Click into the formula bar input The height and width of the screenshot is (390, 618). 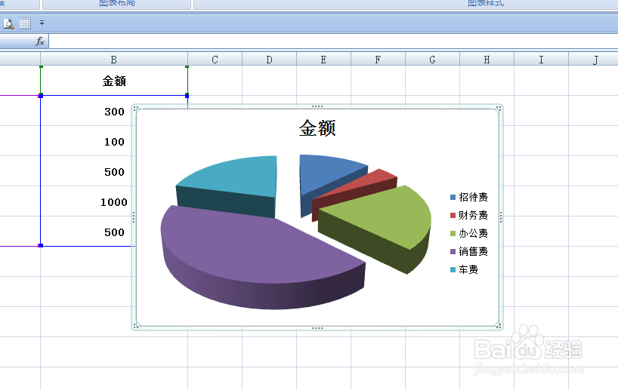pos(333,41)
